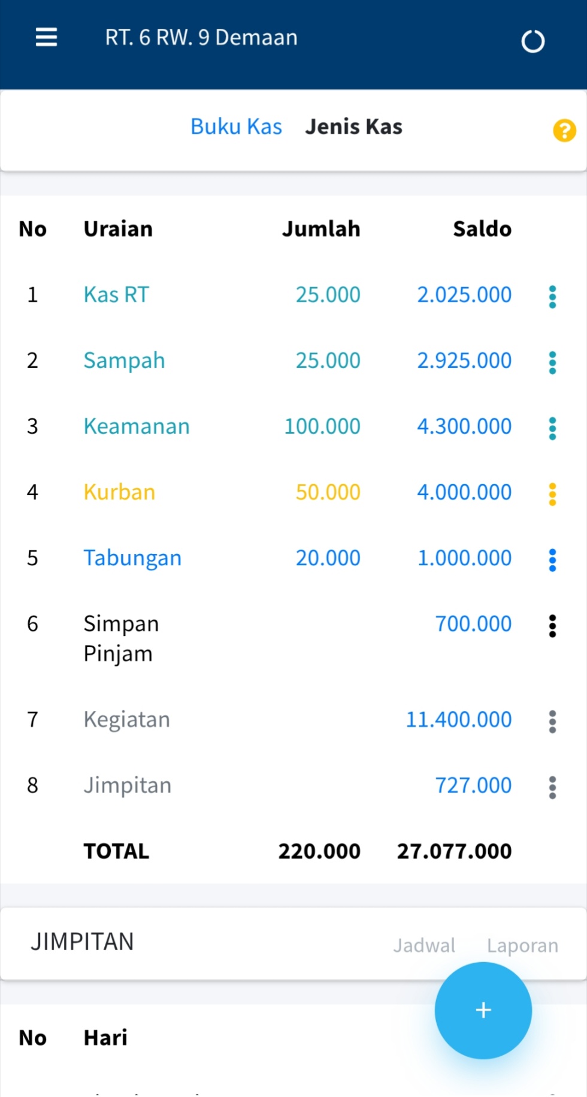
Task: Open three-dot menu for Keamanan
Action: [x=552, y=429]
